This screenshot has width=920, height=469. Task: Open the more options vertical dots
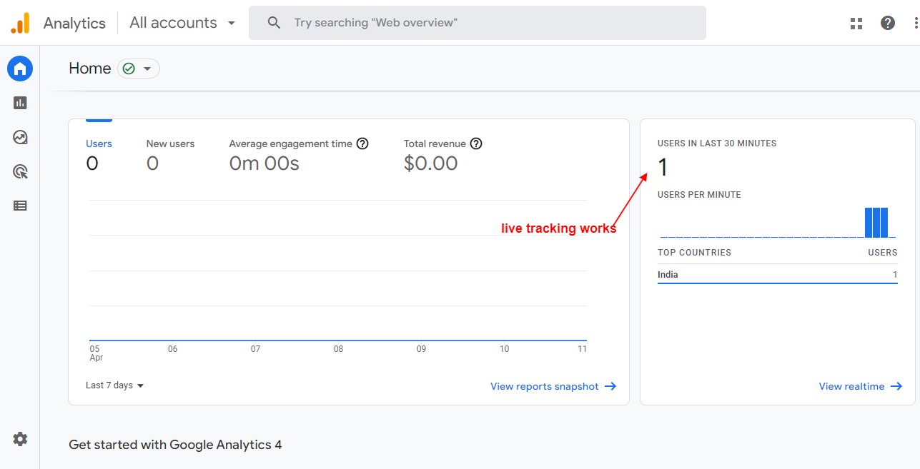click(916, 23)
